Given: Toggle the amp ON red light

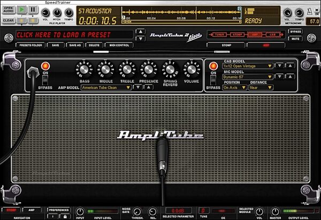Looking at the screenshot, I should pos(45,66).
